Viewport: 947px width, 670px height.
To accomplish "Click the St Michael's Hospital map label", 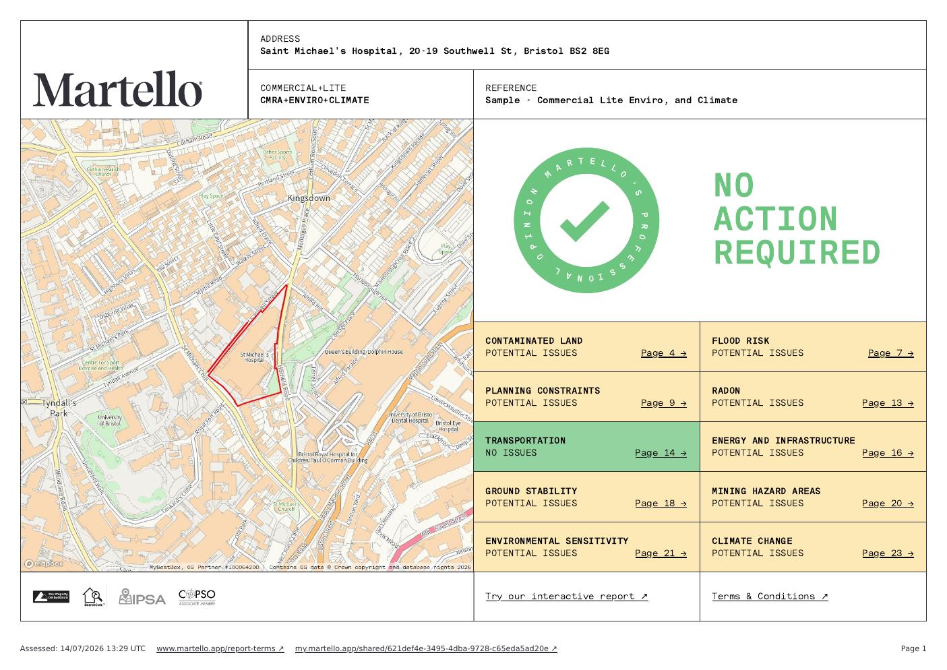I will click(254, 357).
